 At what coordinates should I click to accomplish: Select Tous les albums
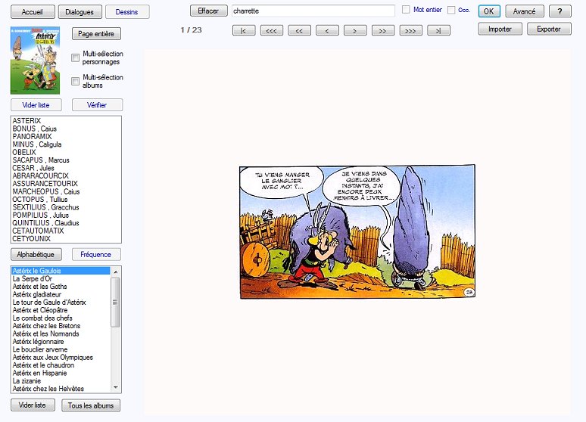[x=91, y=405]
